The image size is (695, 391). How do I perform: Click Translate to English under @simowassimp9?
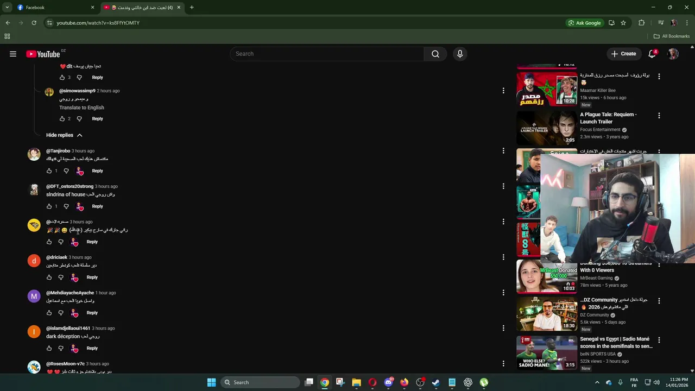pos(81,108)
